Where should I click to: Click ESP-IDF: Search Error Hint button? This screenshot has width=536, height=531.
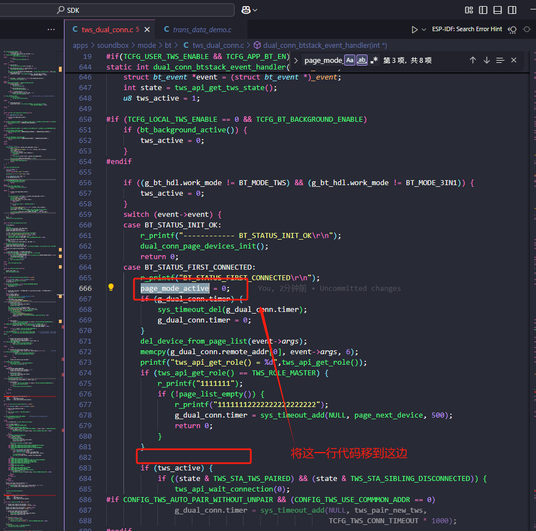[x=467, y=29]
